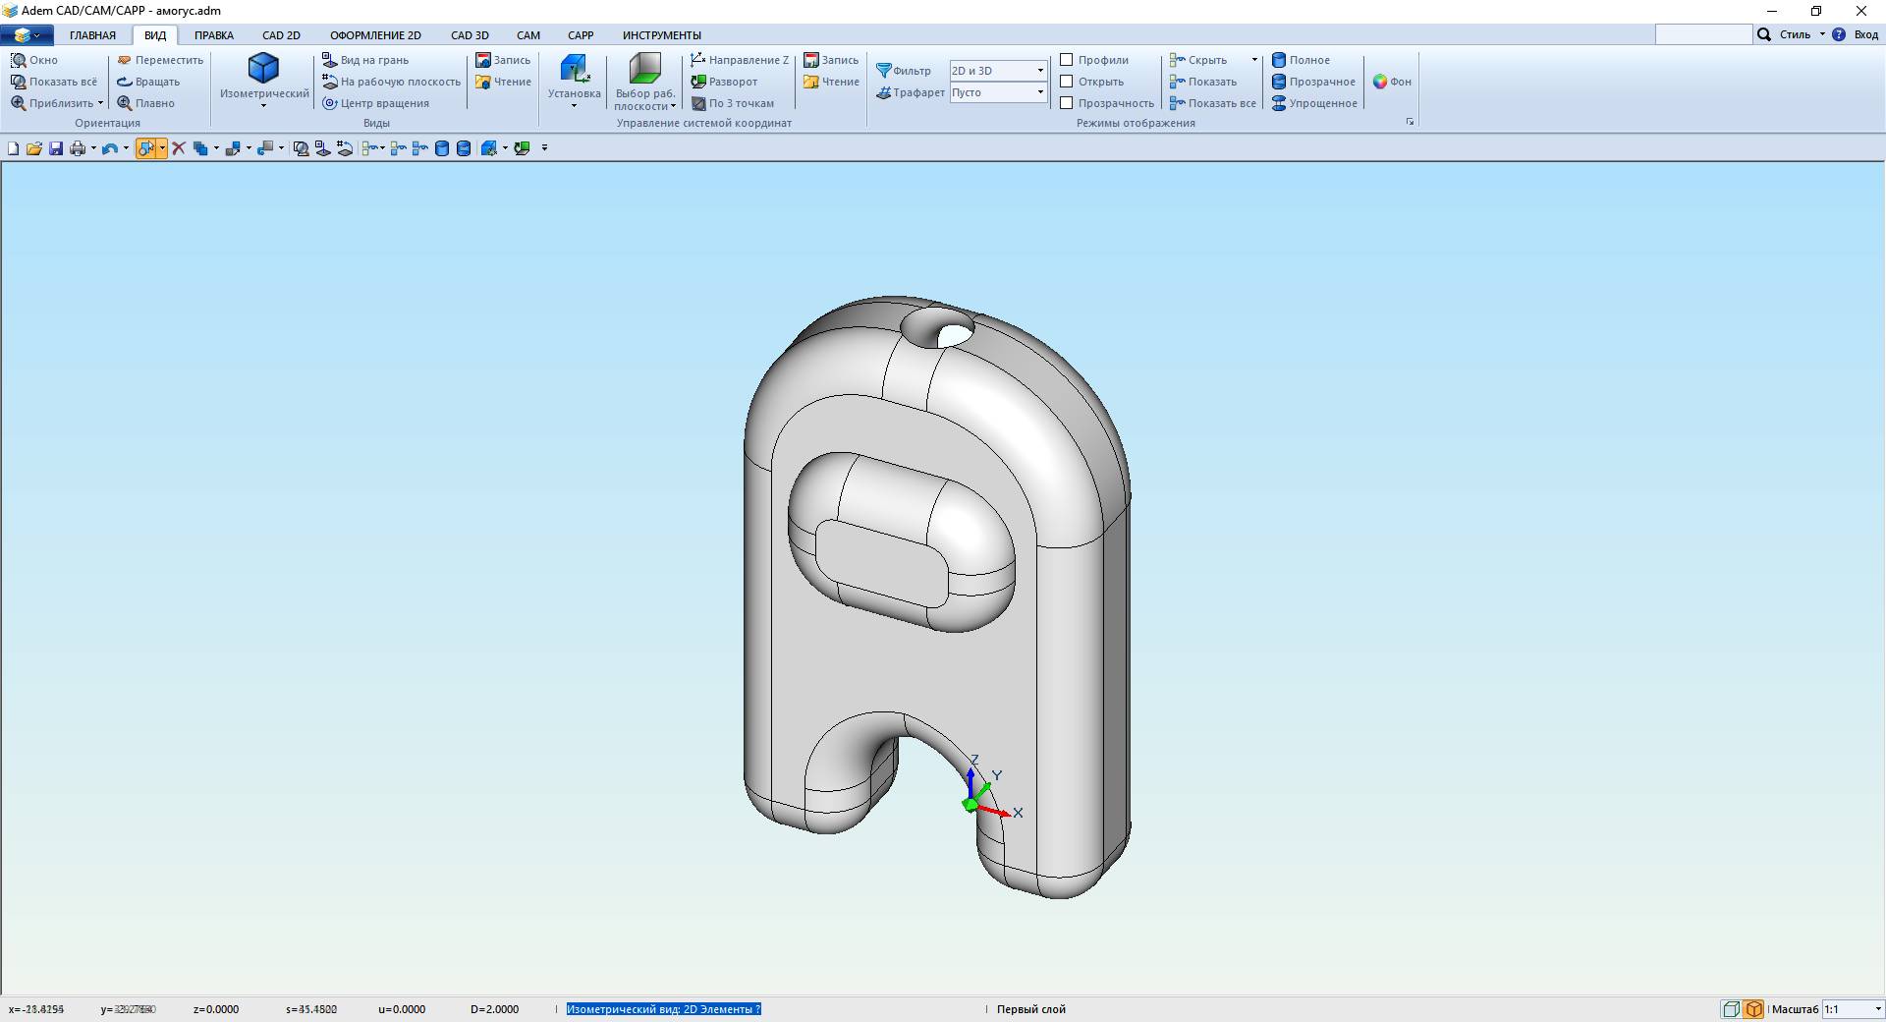
Task: Enable the Профили checkbox
Action: (1066, 60)
